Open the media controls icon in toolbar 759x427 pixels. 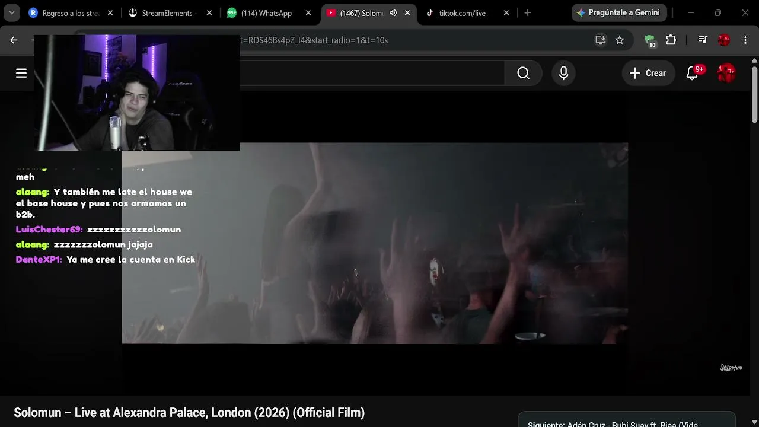click(703, 40)
